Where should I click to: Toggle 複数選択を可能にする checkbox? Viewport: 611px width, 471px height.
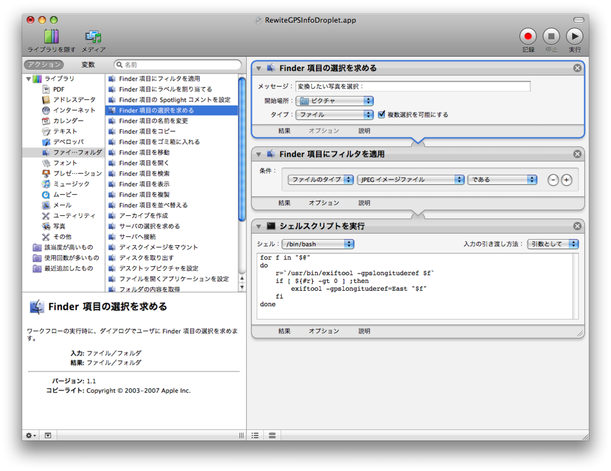[382, 115]
